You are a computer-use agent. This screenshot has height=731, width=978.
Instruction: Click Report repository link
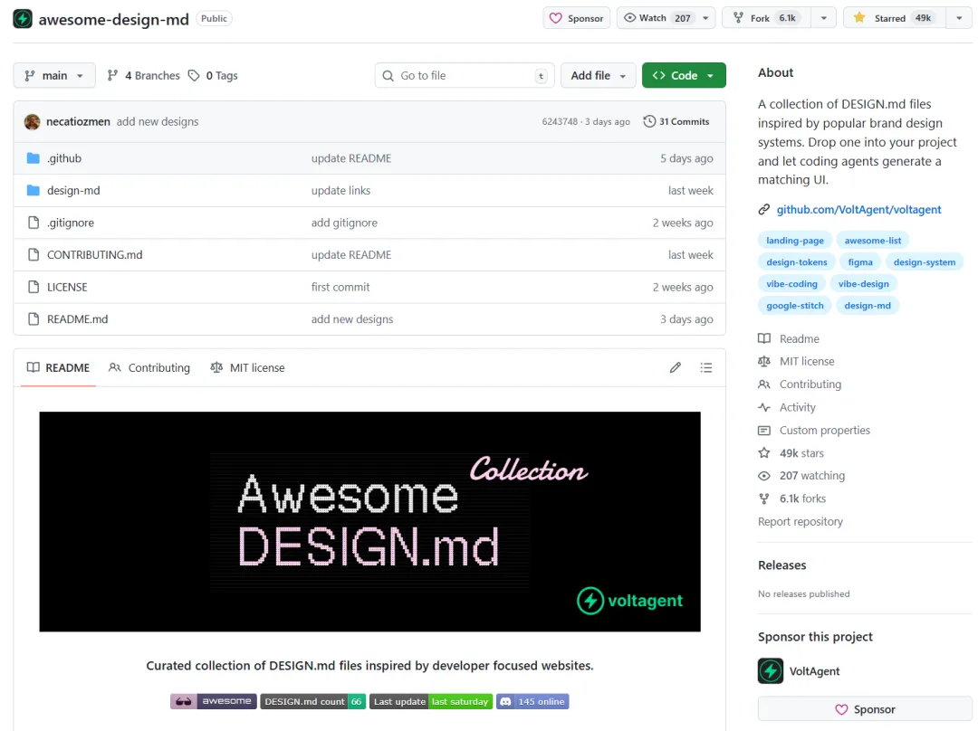point(801,522)
